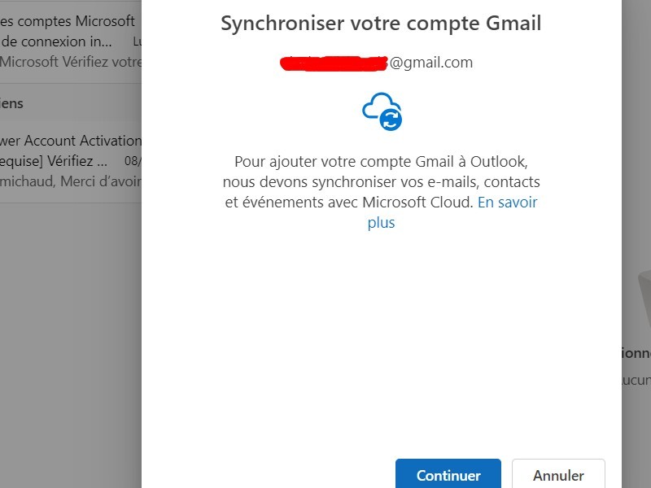The image size is (651, 488).
Task: Click the "michaud, Merci d'avoir" preview text
Action: pyautogui.click(x=71, y=181)
